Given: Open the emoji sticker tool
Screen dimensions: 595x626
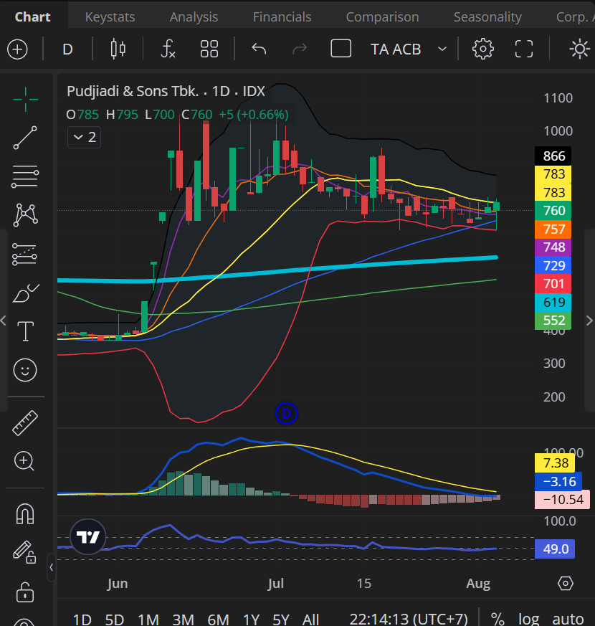Looking at the screenshot, I should (25, 370).
